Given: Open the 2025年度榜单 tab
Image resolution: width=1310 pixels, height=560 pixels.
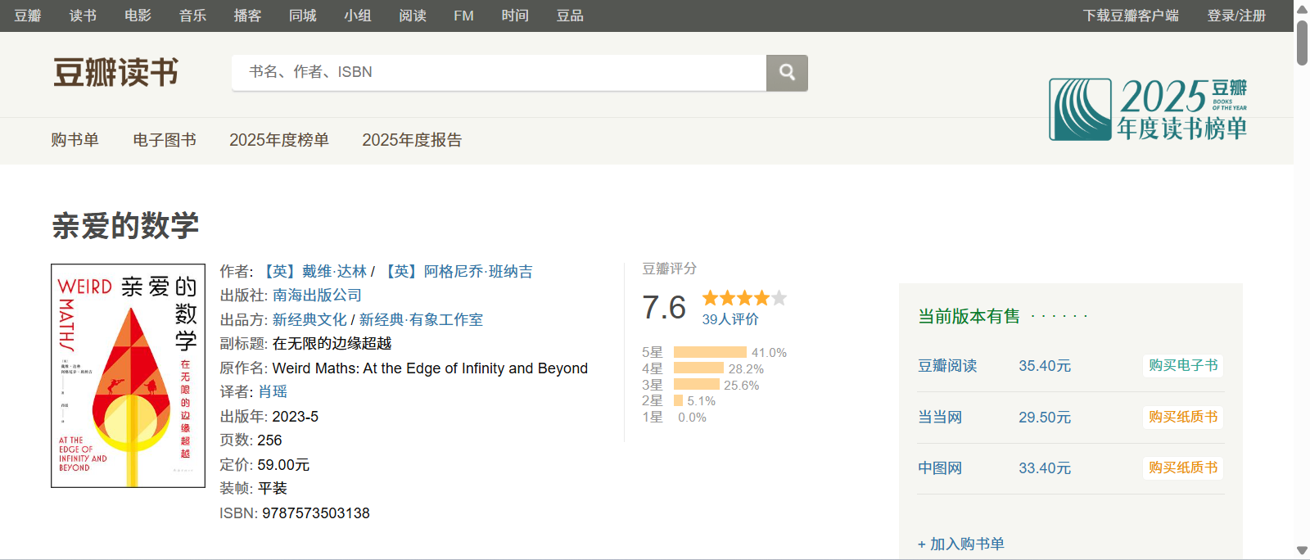Looking at the screenshot, I should click(x=279, y=140).
